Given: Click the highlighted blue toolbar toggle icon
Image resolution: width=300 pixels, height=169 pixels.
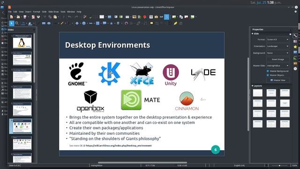Looking at the screenshot, I should click(167, 17).
